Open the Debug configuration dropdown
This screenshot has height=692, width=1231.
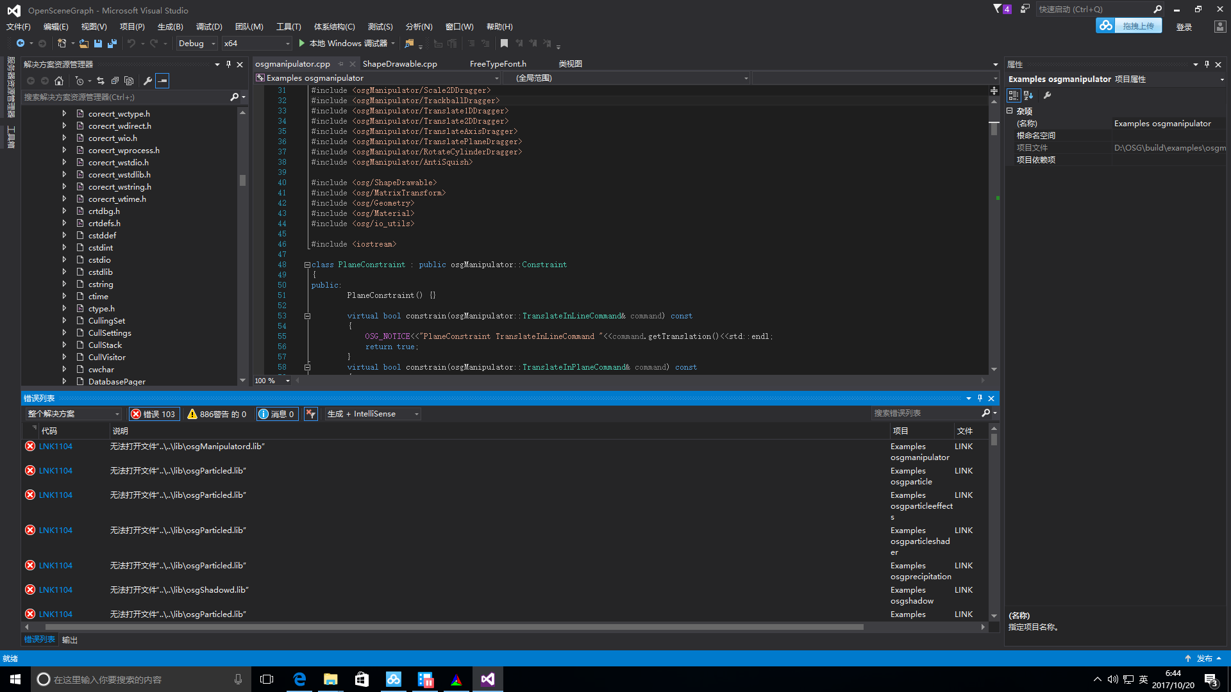196,43
